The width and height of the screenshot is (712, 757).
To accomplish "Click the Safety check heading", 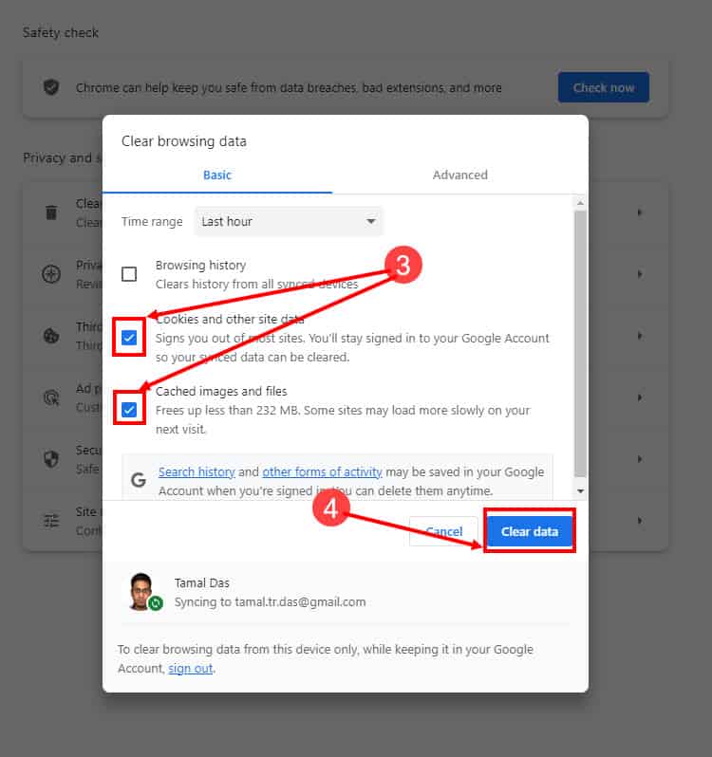I will tap(61, 33).
